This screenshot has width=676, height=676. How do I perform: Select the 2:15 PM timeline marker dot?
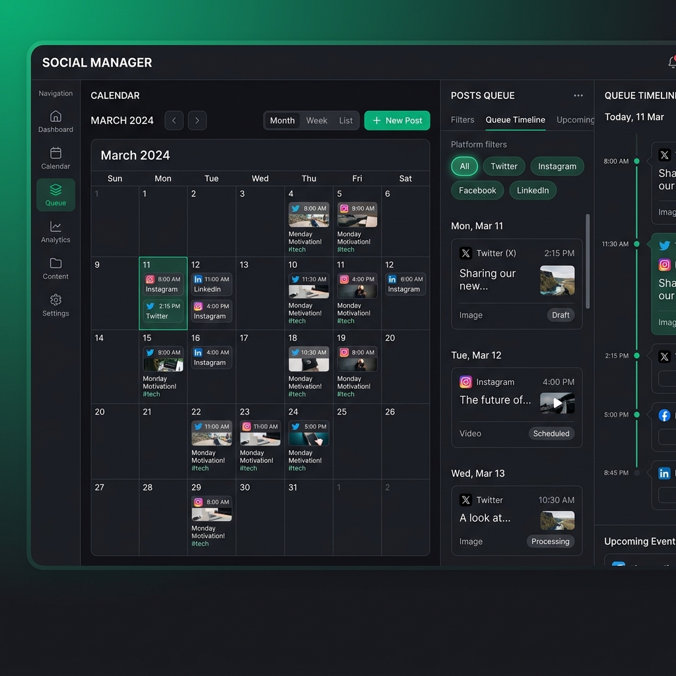[636, 356]
